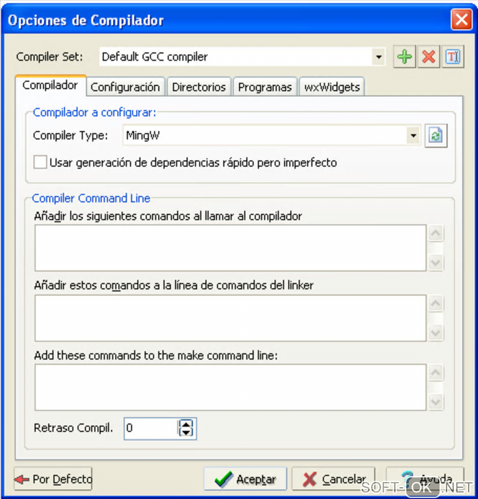Click scroll-down arrow of linker commands box

point(436,333)
